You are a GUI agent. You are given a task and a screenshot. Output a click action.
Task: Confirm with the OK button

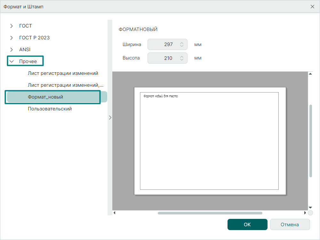tap(247, 225)
